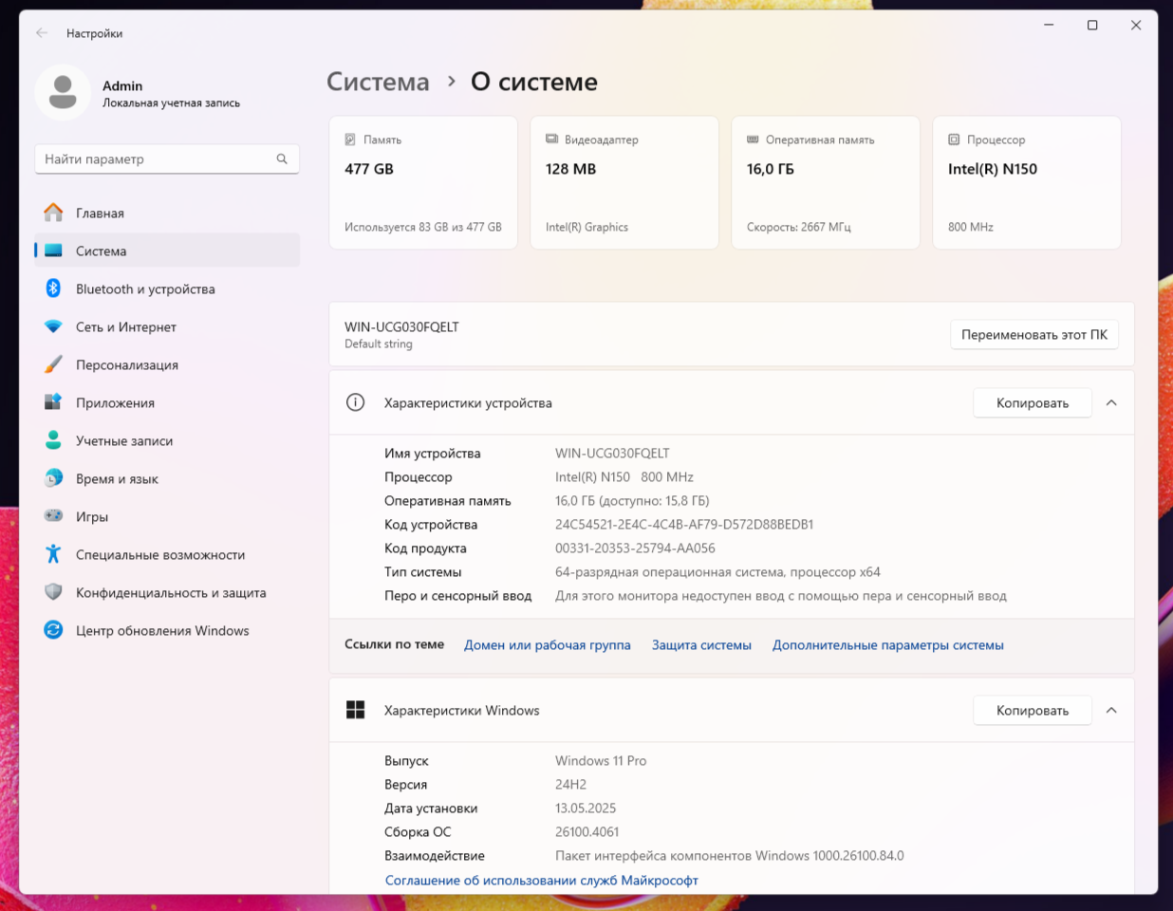Go to Персонализация settings page
The image size is (1173, 911).
click(167, 364)
